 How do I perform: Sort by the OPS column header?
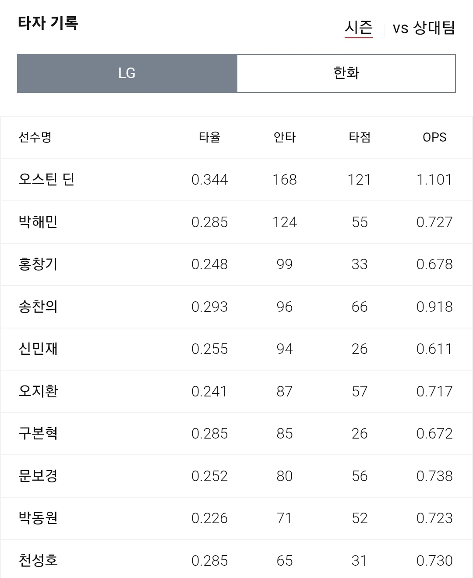(x=434, y=137)
